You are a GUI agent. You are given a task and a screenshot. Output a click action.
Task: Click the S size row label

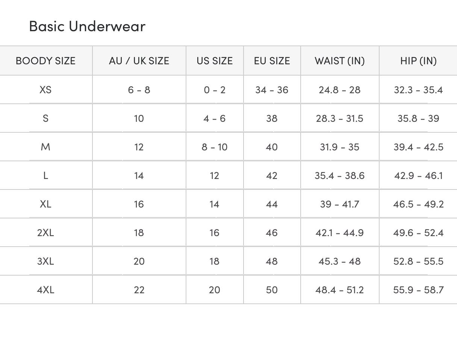(x=45, y=118)
